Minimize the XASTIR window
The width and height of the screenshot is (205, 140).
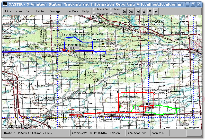[188, 4]
